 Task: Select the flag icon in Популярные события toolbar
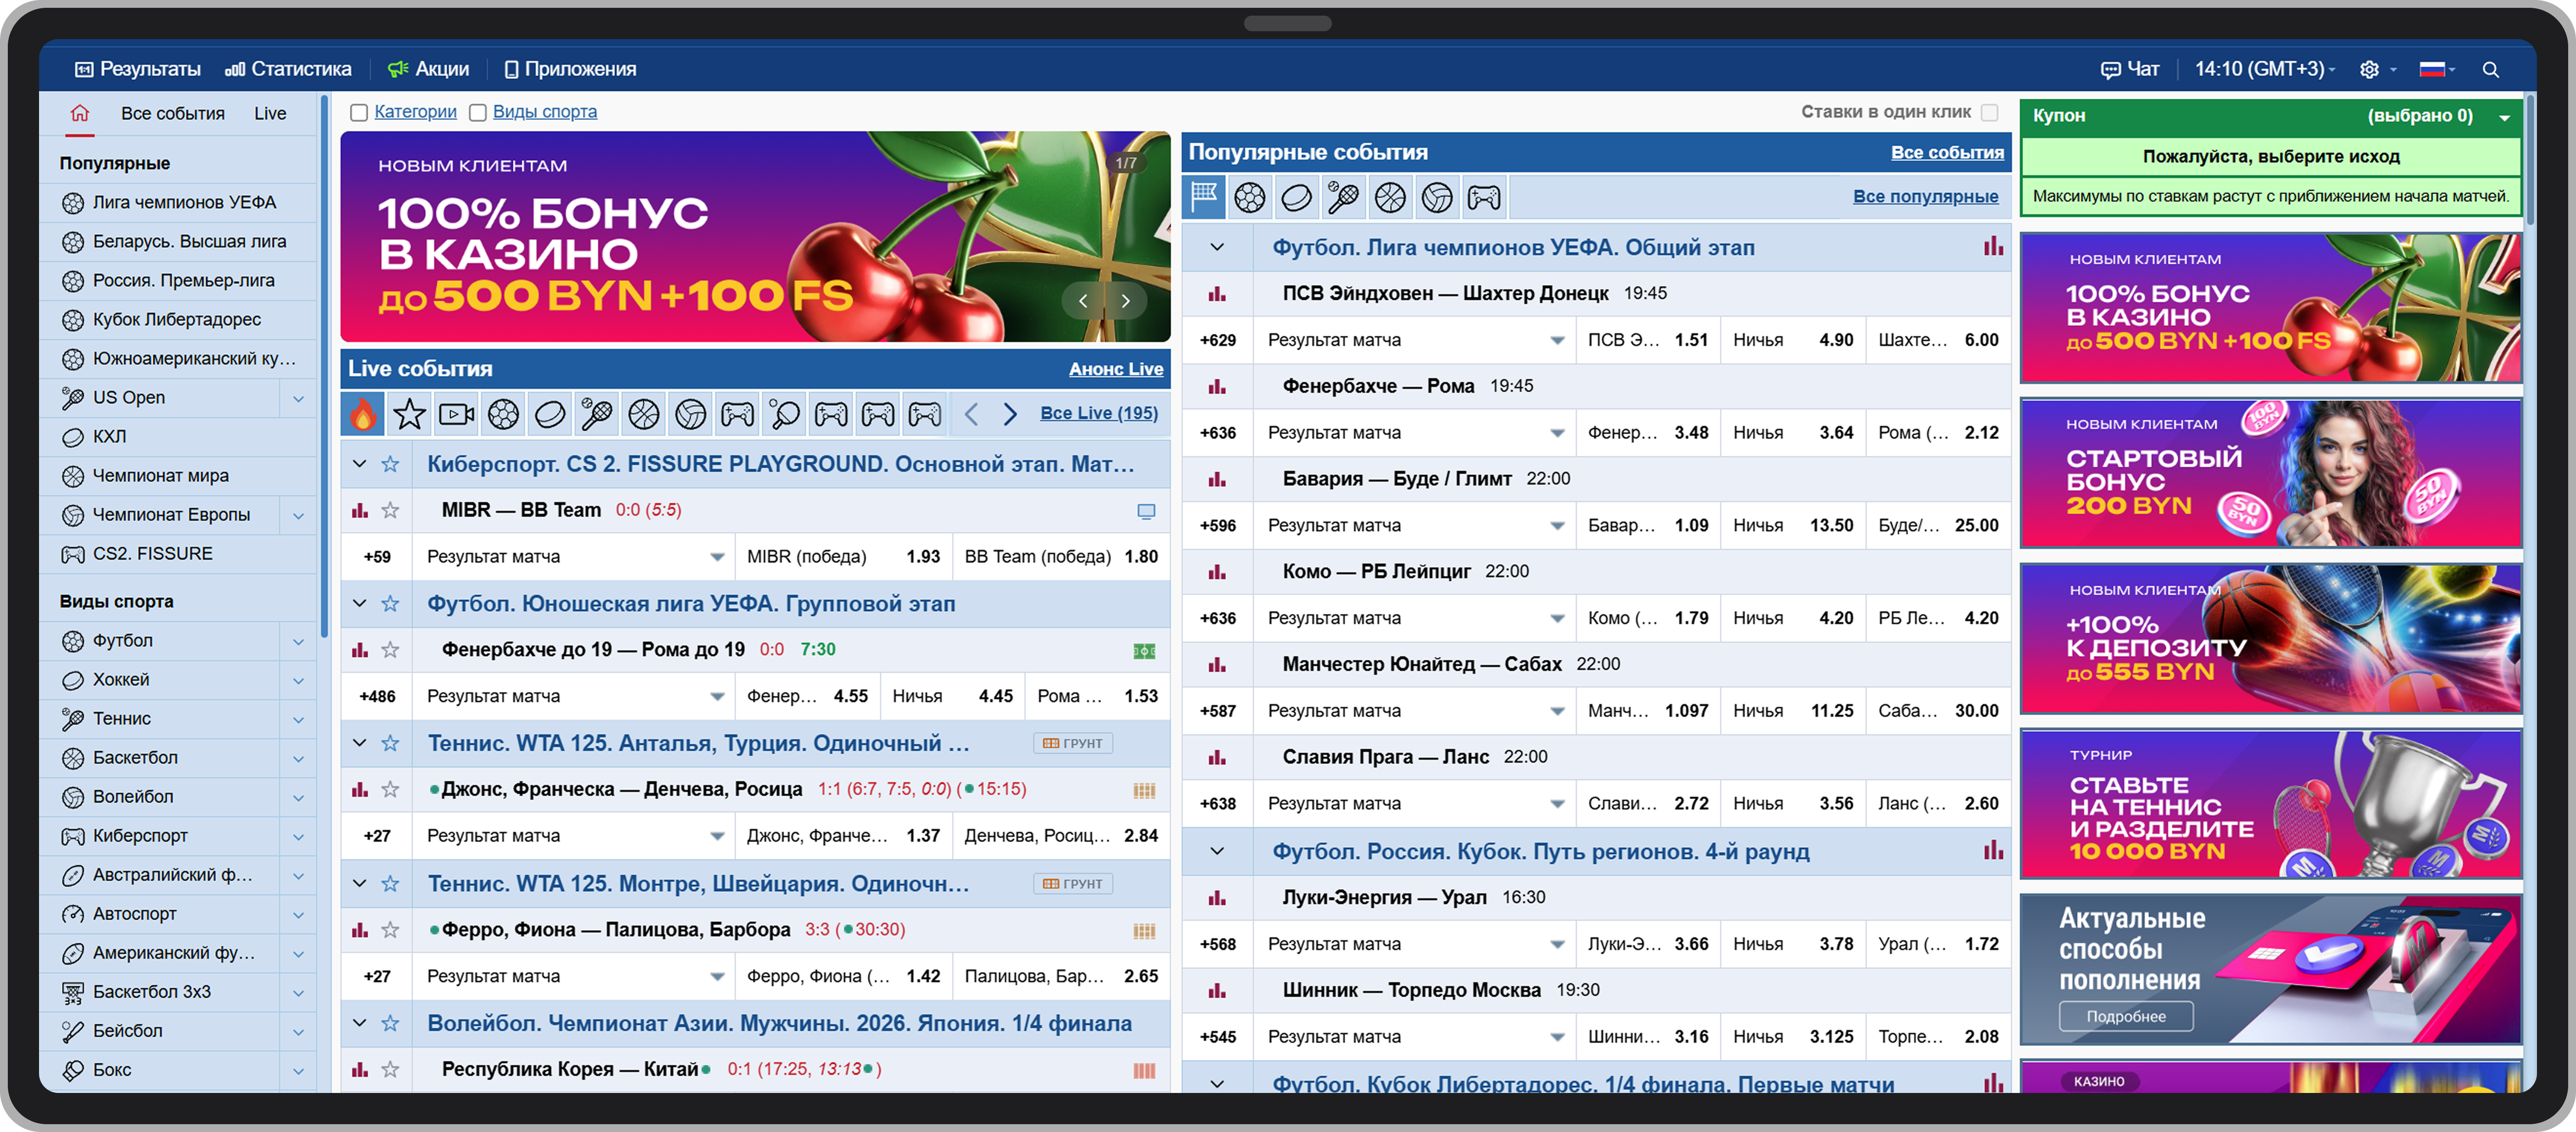tap(1204, 197)
